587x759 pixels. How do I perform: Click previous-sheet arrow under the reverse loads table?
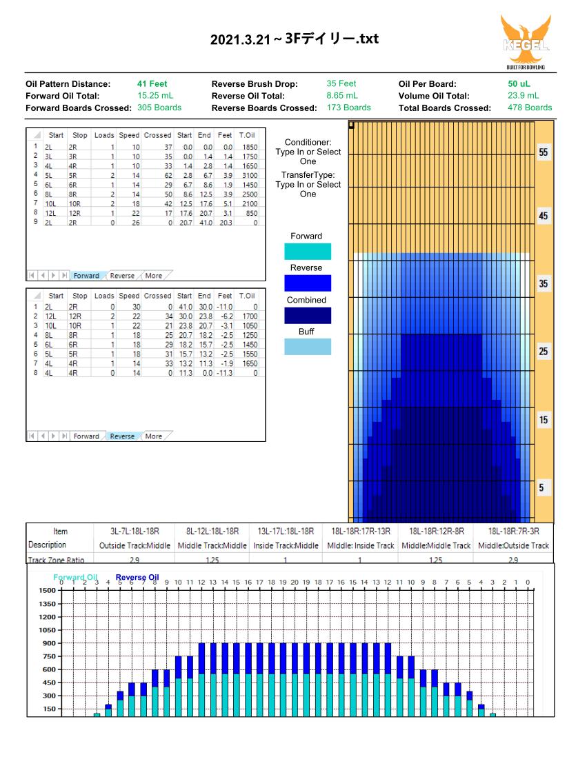(43, 436)
